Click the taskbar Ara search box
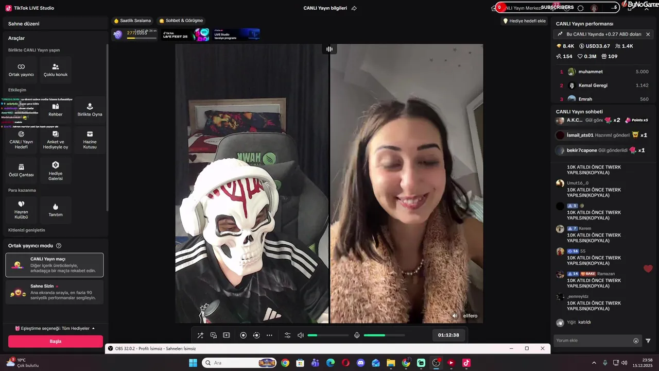The image size is (659, 371). (x=240, y=363)
